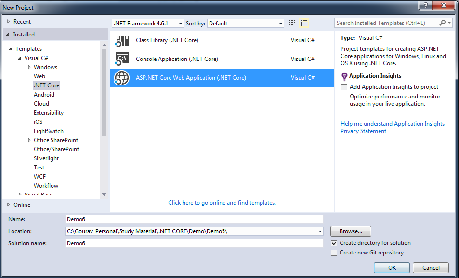Expand the Recent section
This screenshot has width=459, height=278.
(9, 21)
